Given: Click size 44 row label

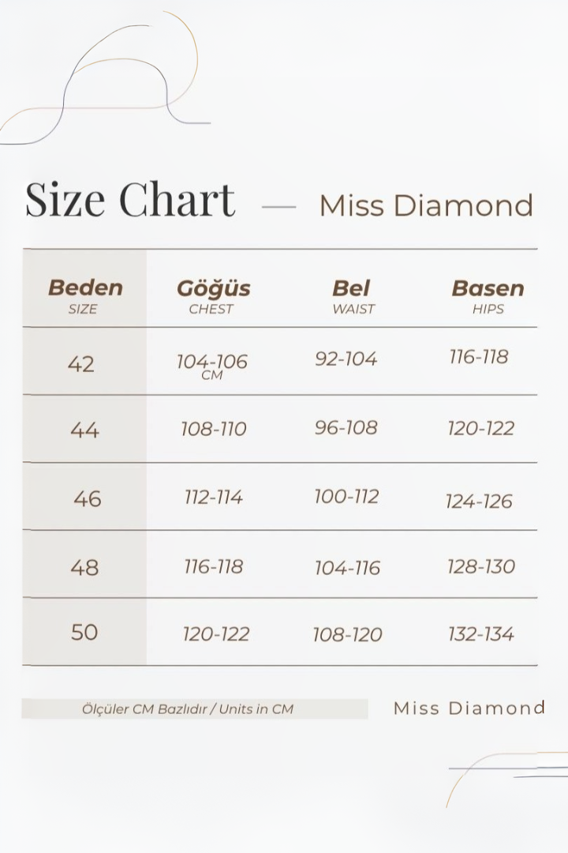Looking at the screenshot, I should click(x=84, y=430).
